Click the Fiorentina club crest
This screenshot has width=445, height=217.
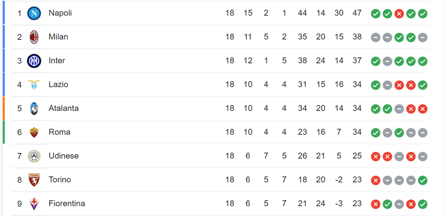click(34, 204)
